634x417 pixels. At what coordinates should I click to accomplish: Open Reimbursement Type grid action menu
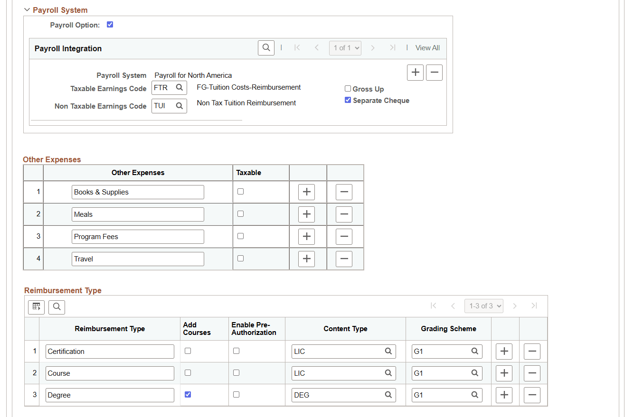[36, 307]
